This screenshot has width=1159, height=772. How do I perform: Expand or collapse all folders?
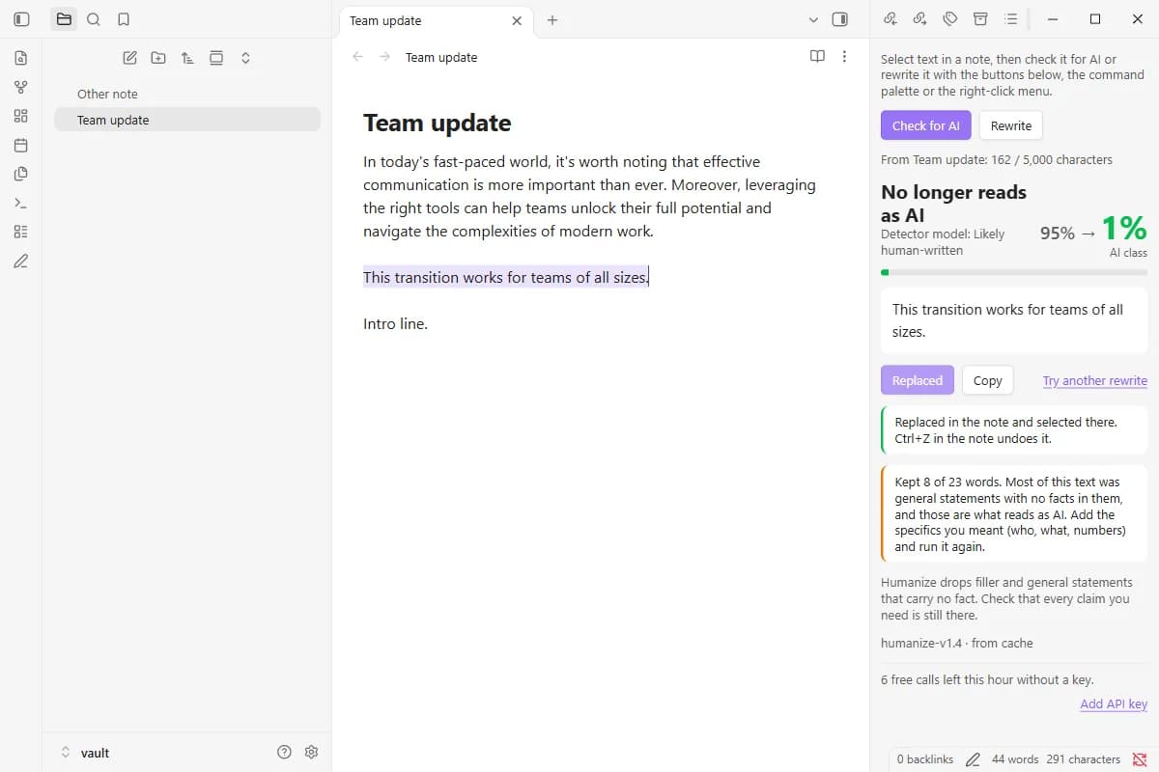coord(245,58)
